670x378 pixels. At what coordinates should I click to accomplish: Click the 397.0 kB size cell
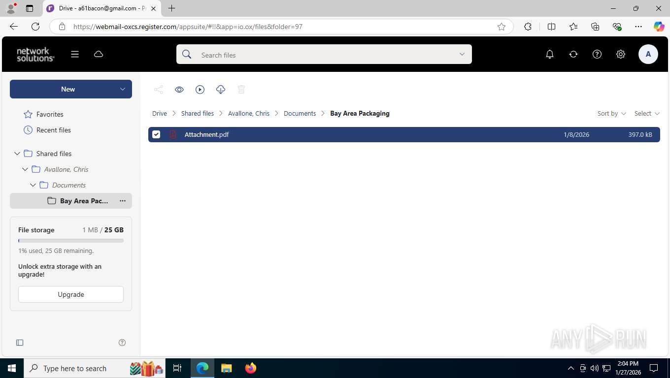(x=640, y=134)
